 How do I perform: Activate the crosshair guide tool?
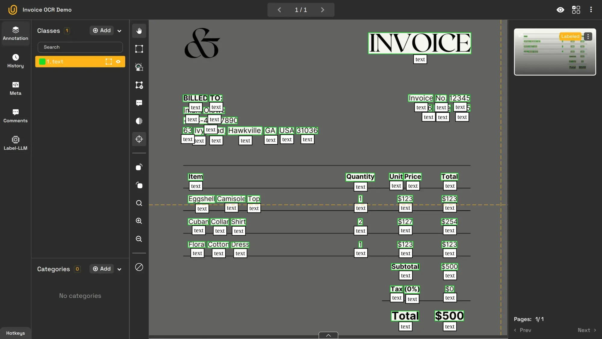(139, 139)
